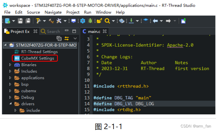Viewport: 216px width, 131px height.
Task: Click the crossed tools settings icon
Action: click(x=59, y=21)
